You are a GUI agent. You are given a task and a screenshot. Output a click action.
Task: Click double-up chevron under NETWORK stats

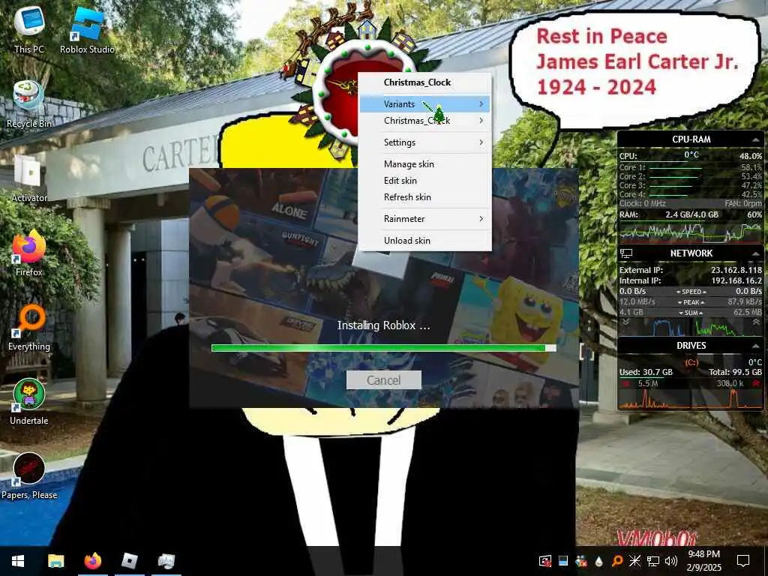tap(756, 322)
